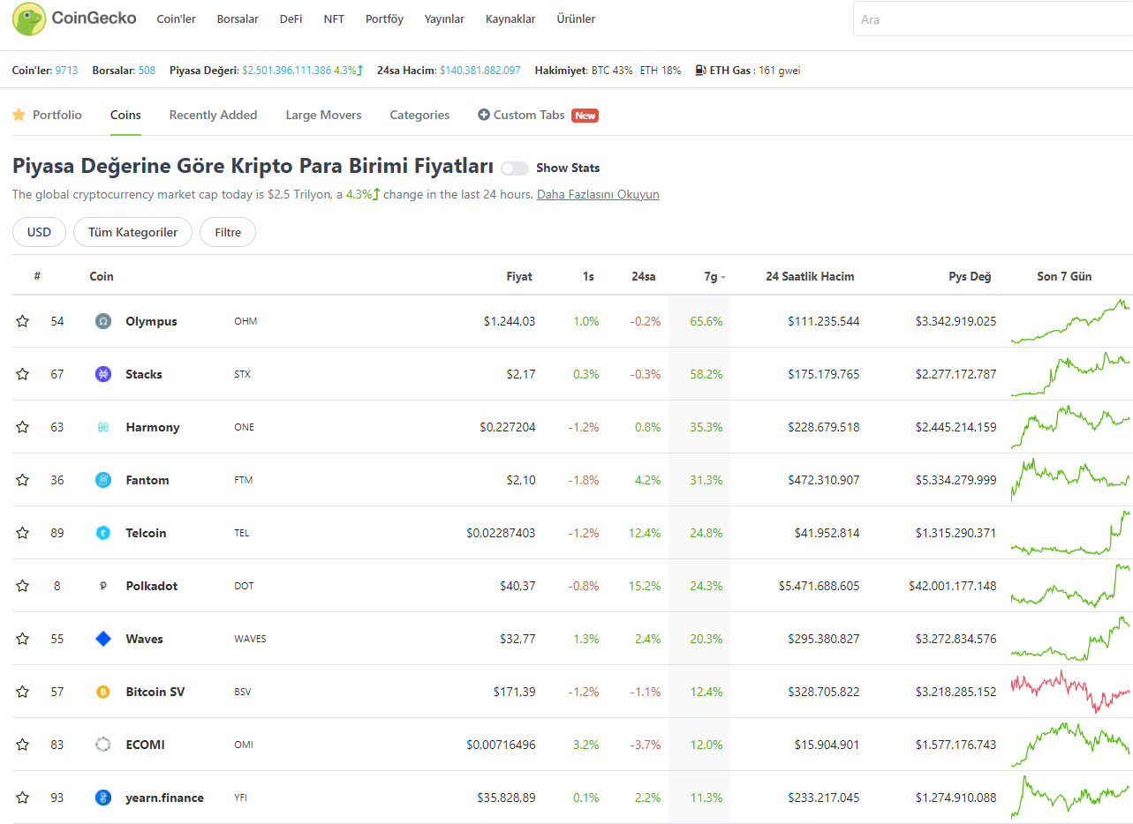Open the USD currency selector
Screen dimensions: 1133x824
pyautogui.click(x=39, y=233)
